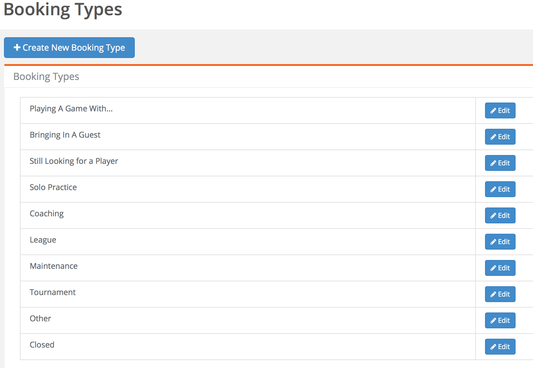Viewport: 533px width, 368px height.
Task: Click the pencil icon beside Still Looking for a Player
Action: pos(493,163)
